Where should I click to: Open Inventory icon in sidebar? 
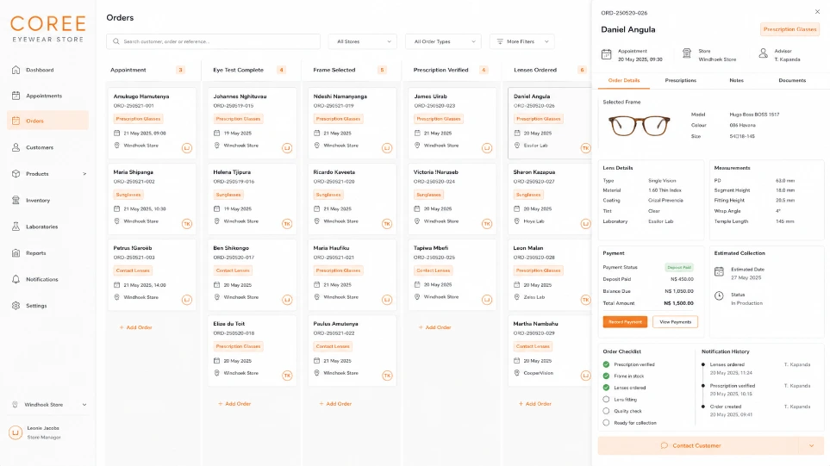point(16,201)
